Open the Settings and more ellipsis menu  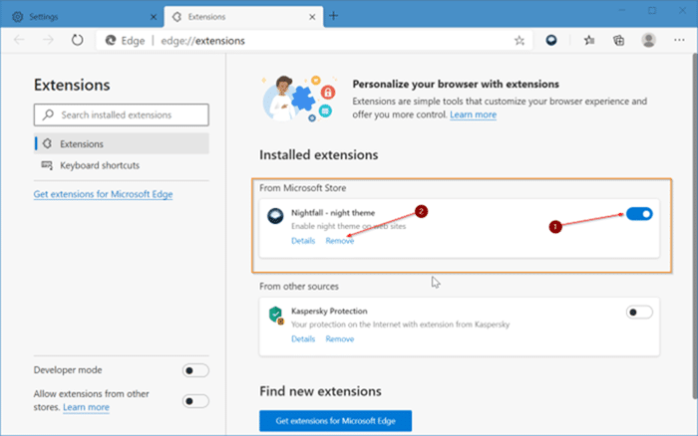679,40
